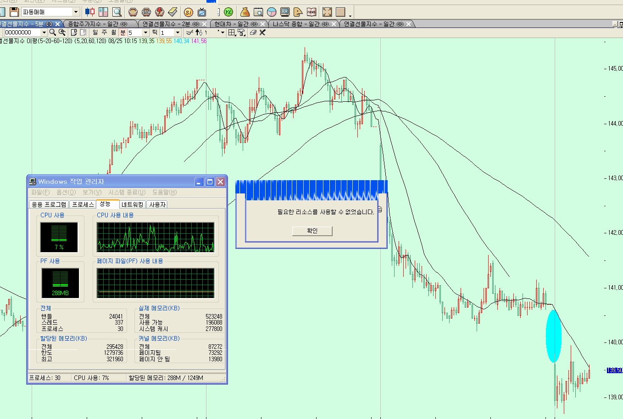
Task: Select the 분 (minute) period toggle
Action: [123, 33]
